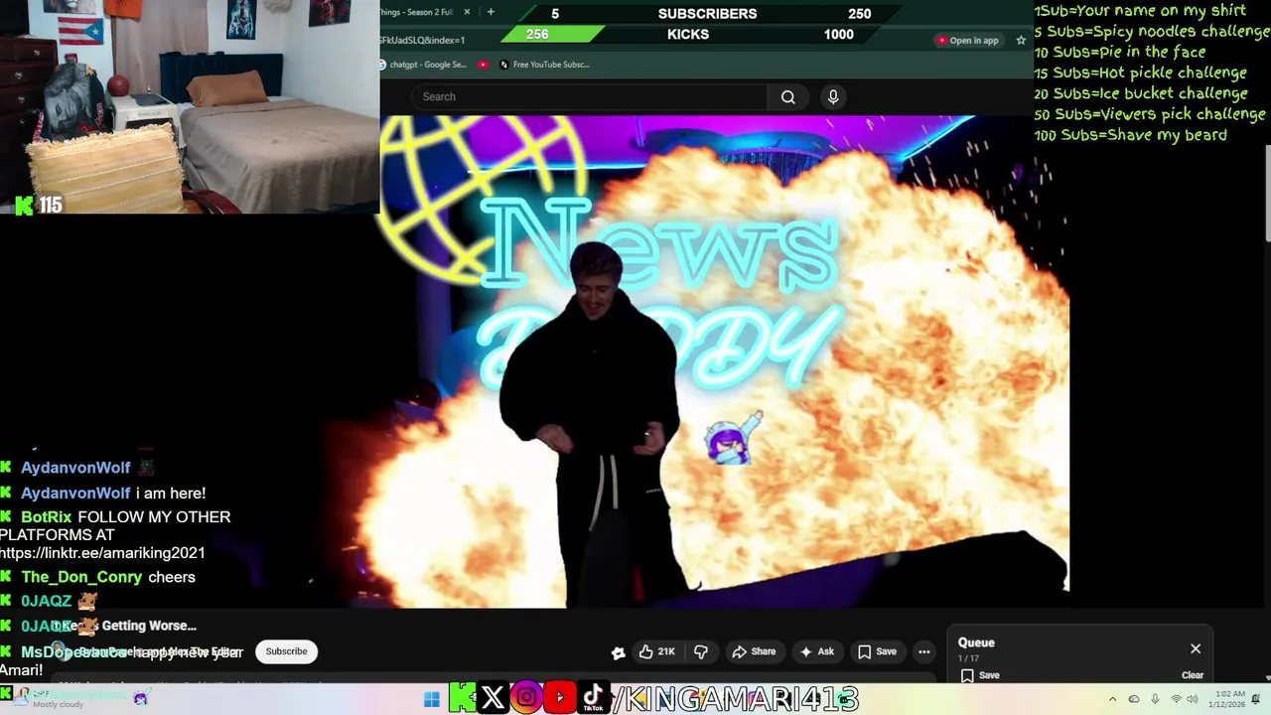Image resolution: width=1271 pixels, height=715 pixels.
Task: Open the Windows Start menu
Action: pyautogui.click(x=431, y=699)
